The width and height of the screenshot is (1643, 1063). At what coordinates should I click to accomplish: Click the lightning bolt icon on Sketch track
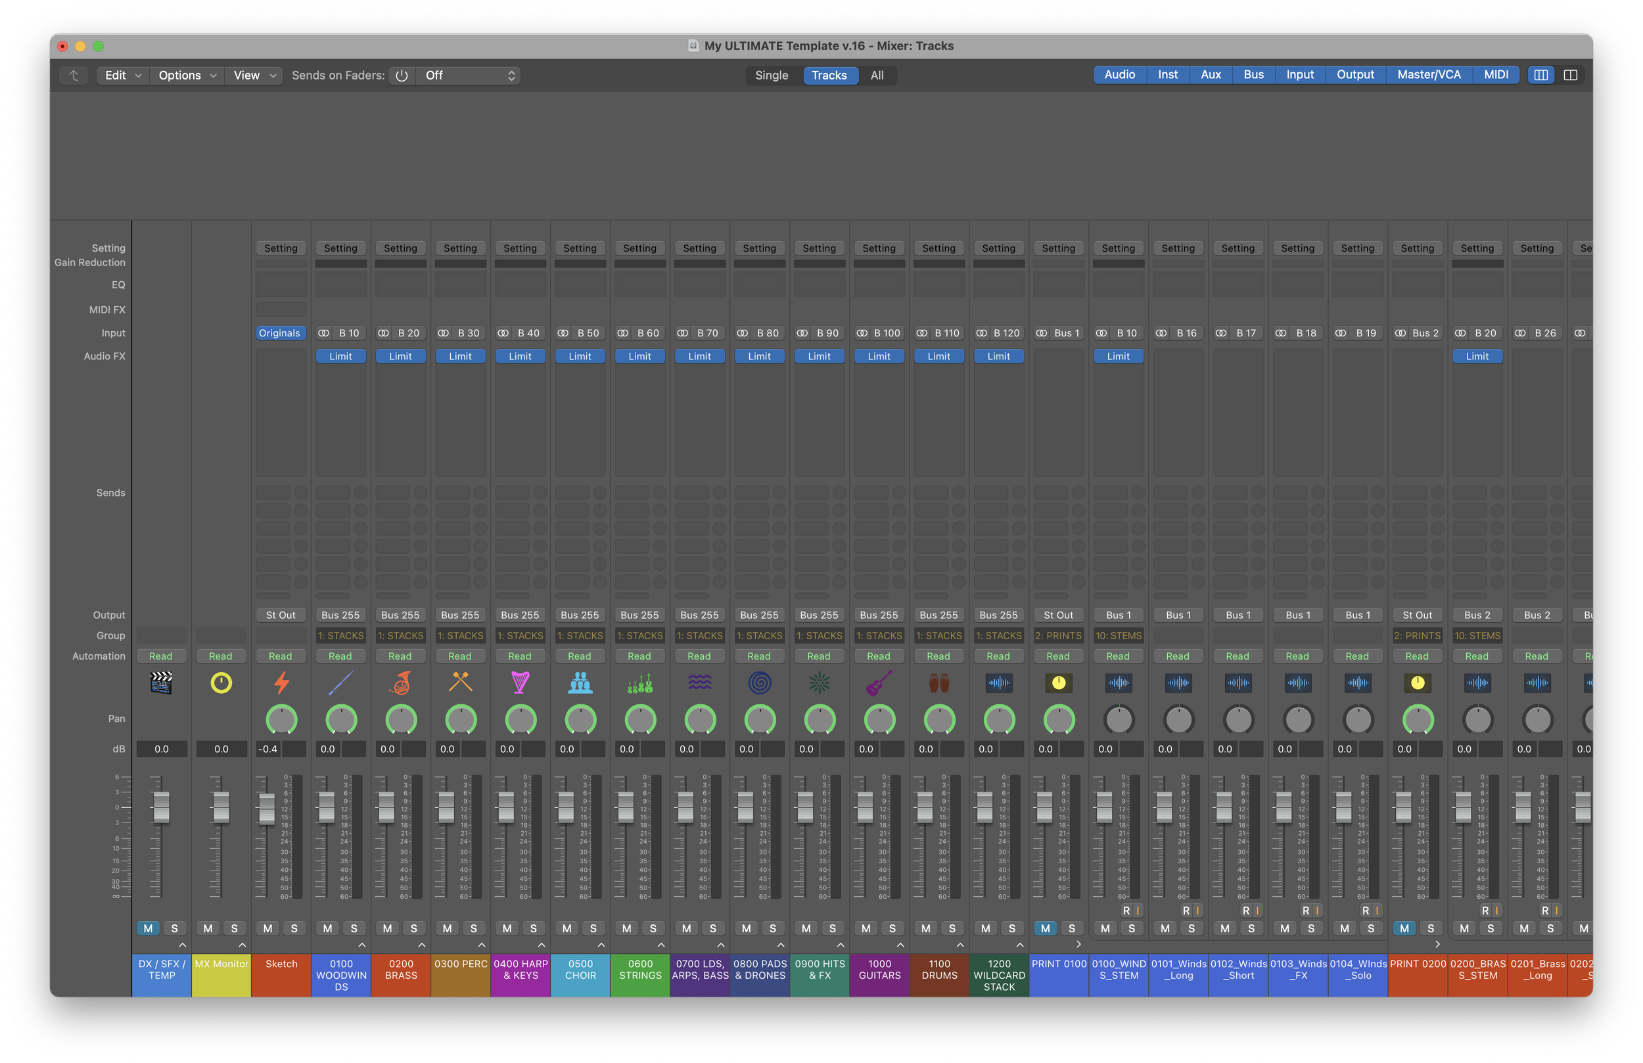[x=281, y=683]
